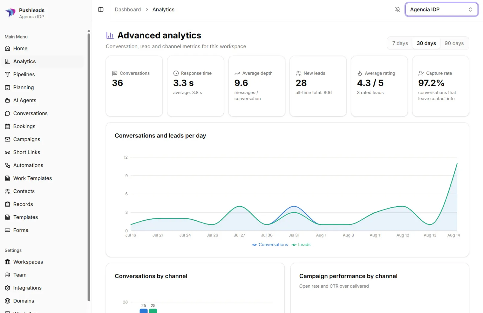Open Contacts from the sidebar
The width and height of the screenshot is (483, 313).
pyautogui.click(x=43, y=191)
